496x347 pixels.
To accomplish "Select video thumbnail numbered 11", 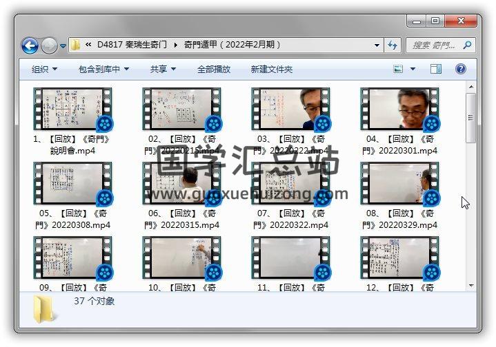I will pos(290,257).
